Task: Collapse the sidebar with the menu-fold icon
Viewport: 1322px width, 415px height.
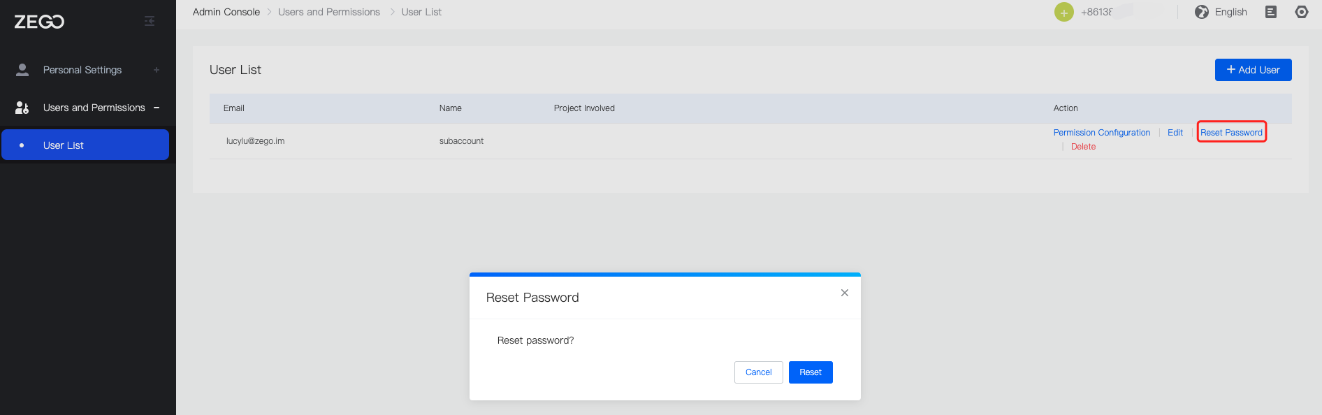Action: pyautogui.click(x=150, y=21)
